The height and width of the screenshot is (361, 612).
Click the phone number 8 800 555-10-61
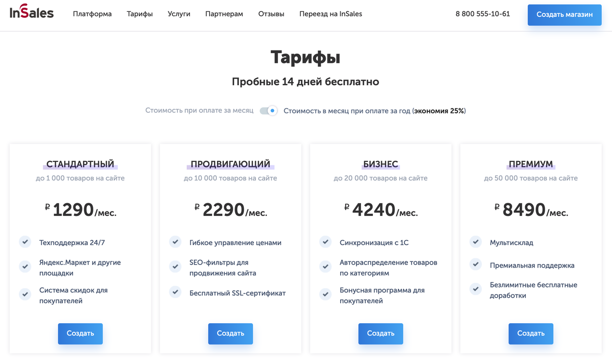click(x=482, y=14)
